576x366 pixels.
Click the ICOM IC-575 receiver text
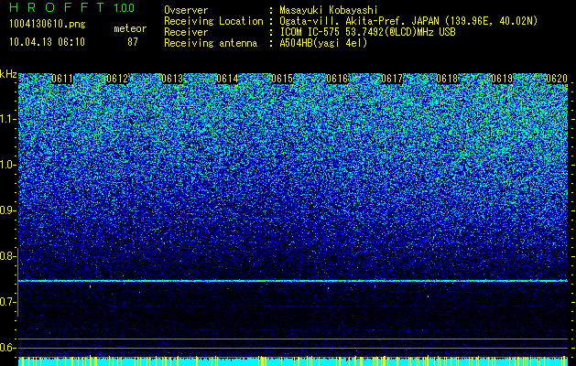tap(367, 32)
